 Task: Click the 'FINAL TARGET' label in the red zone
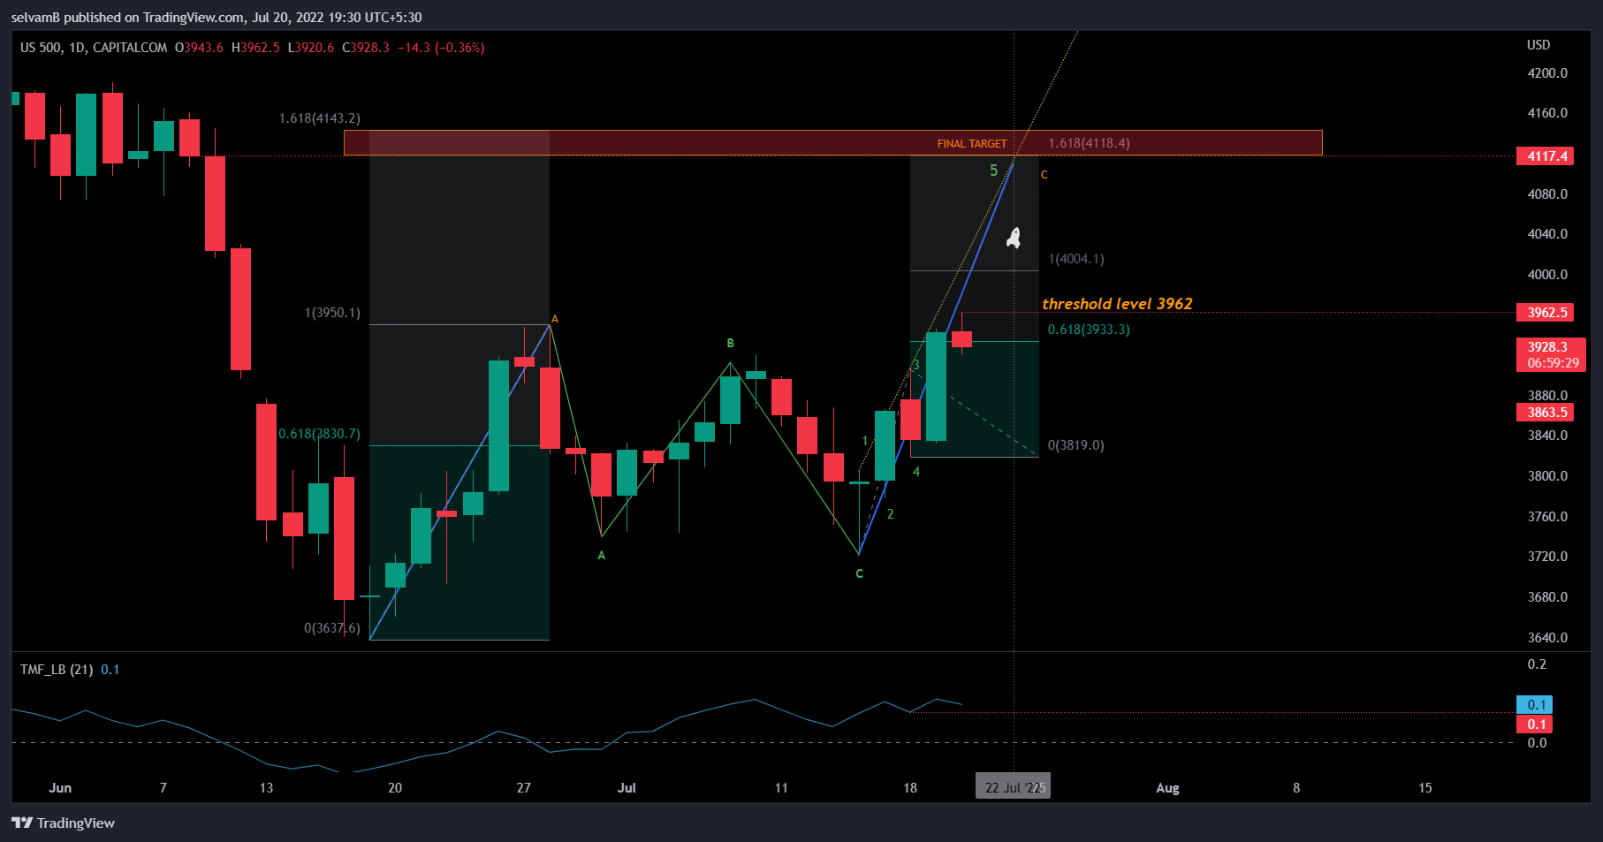click(x=972, y=143)
